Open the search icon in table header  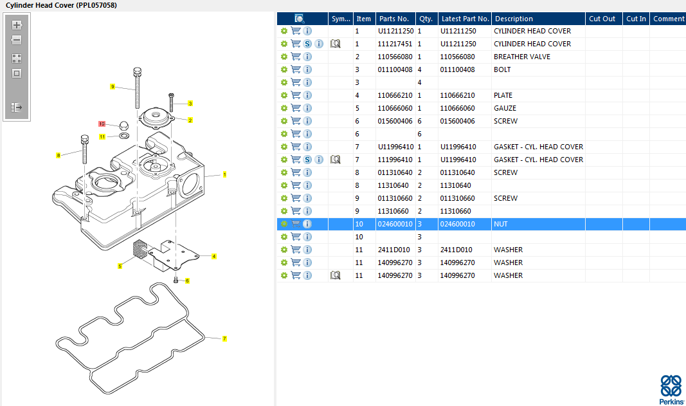tap(300, 19)
